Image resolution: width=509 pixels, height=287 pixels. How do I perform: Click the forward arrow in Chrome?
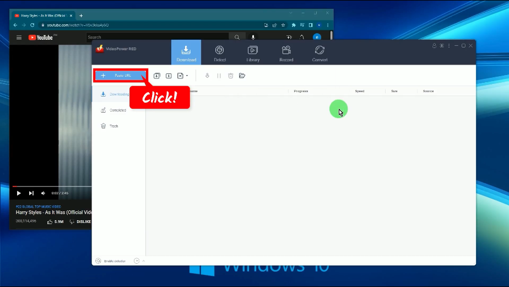(24, 25)
